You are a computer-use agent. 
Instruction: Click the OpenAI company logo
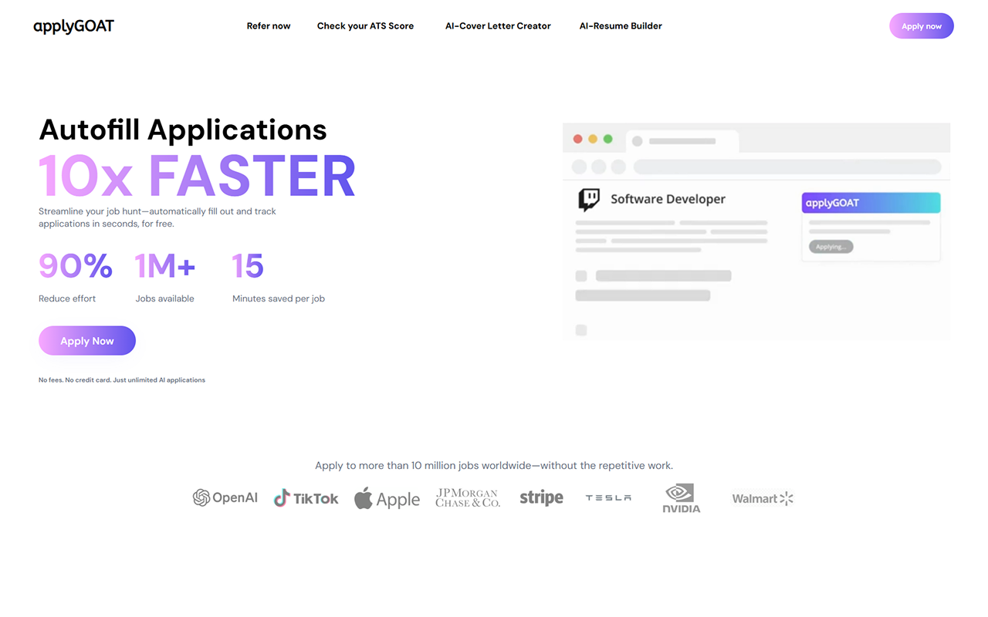pos(225,498)
